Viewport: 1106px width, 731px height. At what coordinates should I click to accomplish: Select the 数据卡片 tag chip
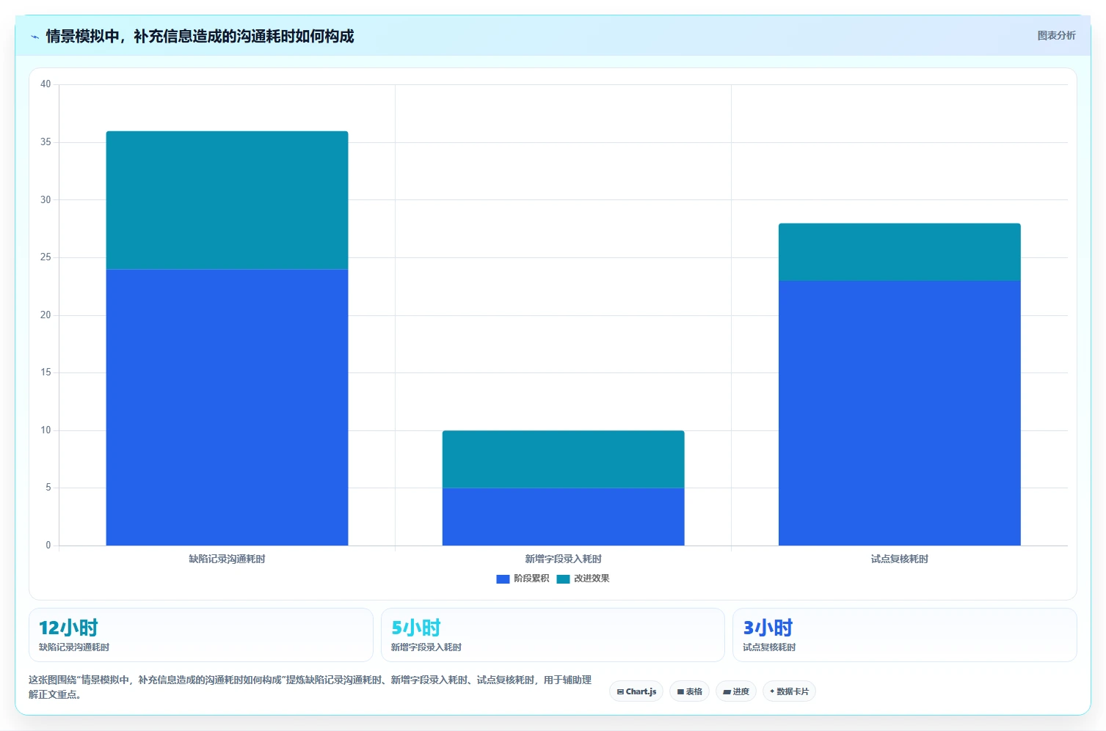[789, 691]
